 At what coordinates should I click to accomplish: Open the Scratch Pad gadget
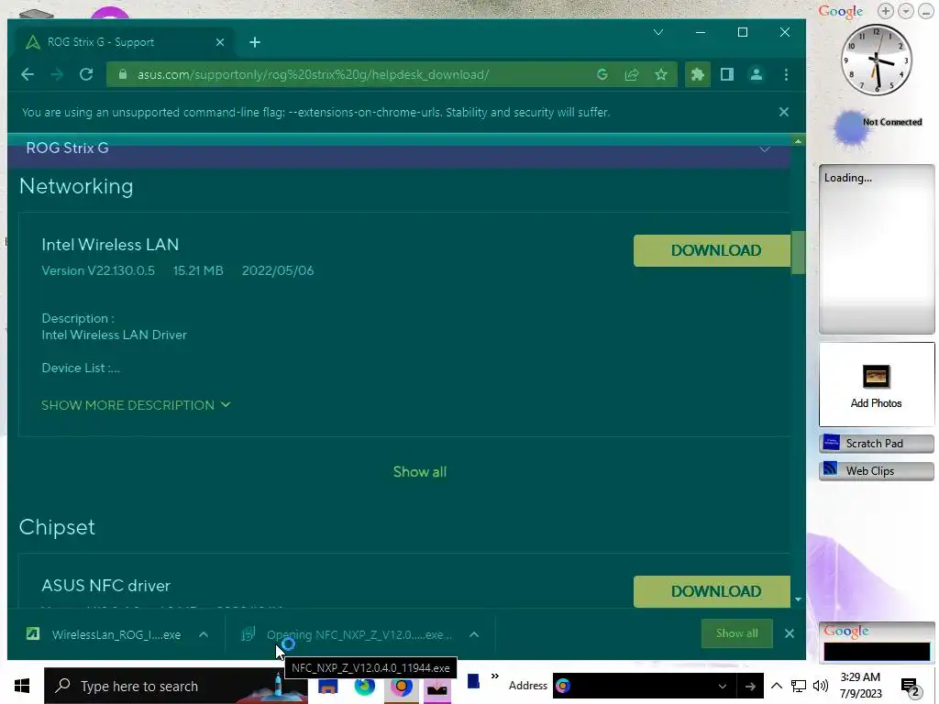pyautogui.click(x=876, y=444)
